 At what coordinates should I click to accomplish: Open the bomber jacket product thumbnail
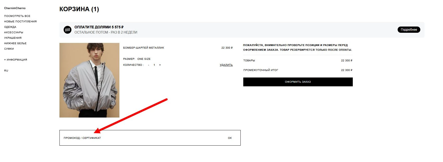(x=89, y=80)
